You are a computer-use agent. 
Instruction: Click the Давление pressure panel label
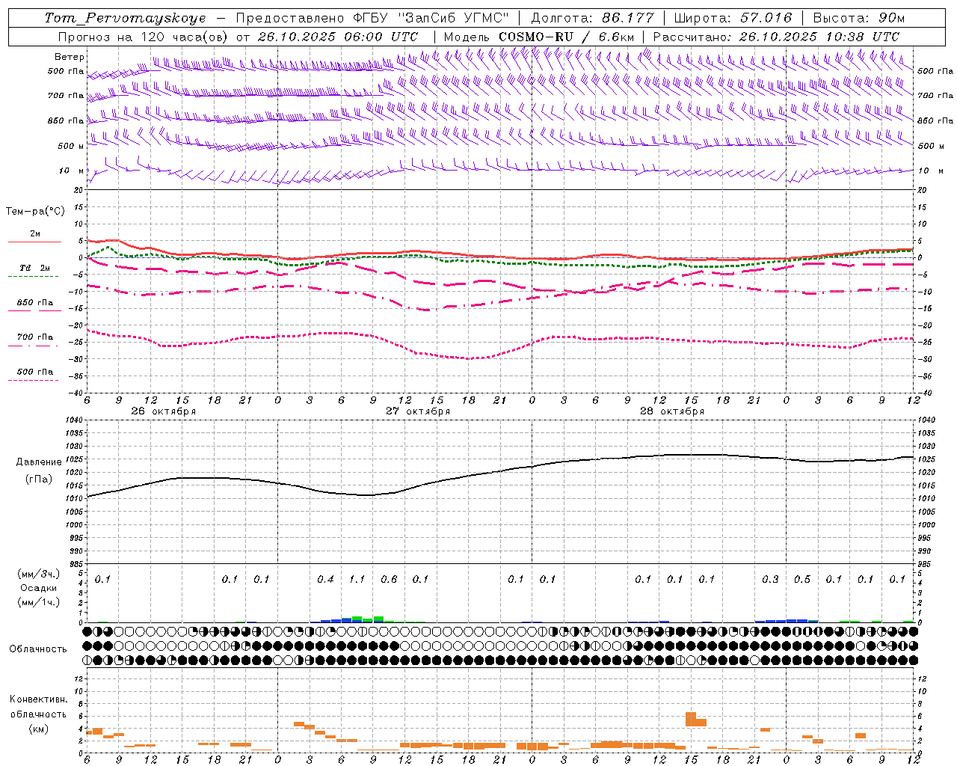pos(39,462)
